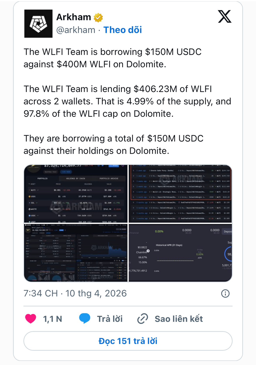
Task: Click the 1,1 N like count
Action: click(x=52, y=319)
